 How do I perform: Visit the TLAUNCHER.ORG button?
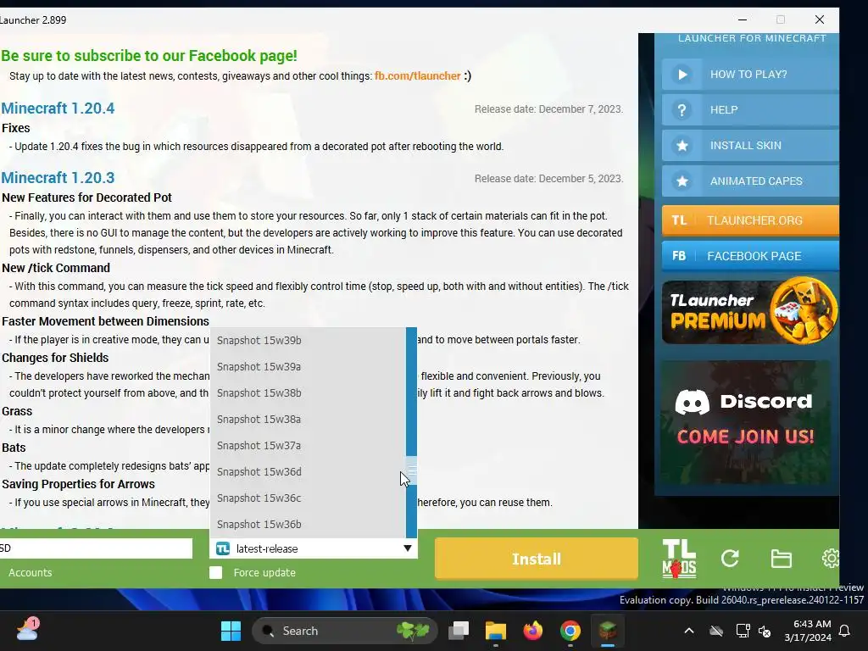click(750, 220)
